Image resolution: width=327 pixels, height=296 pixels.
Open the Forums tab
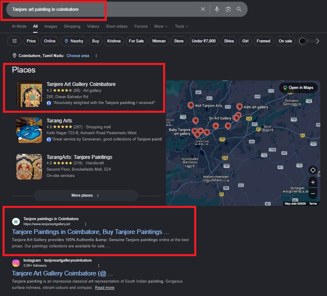pyautogui.click(x=141, y=26)
